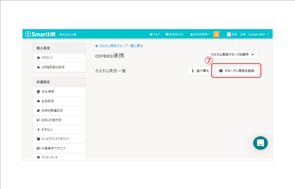295x189 pixels.
Task: Click グループに項目を追加 button
Action: (x=237, y=71)
